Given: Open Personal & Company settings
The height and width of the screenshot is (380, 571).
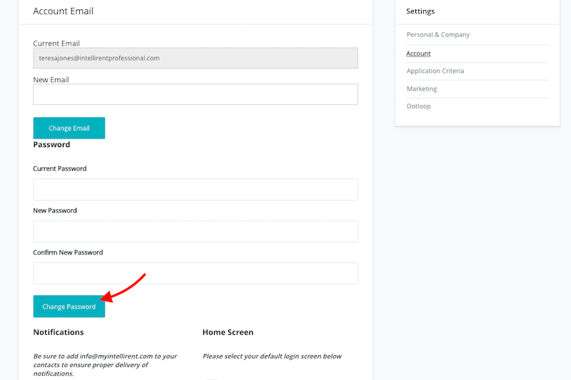Looking at the screenshot, I should (438, 35).
